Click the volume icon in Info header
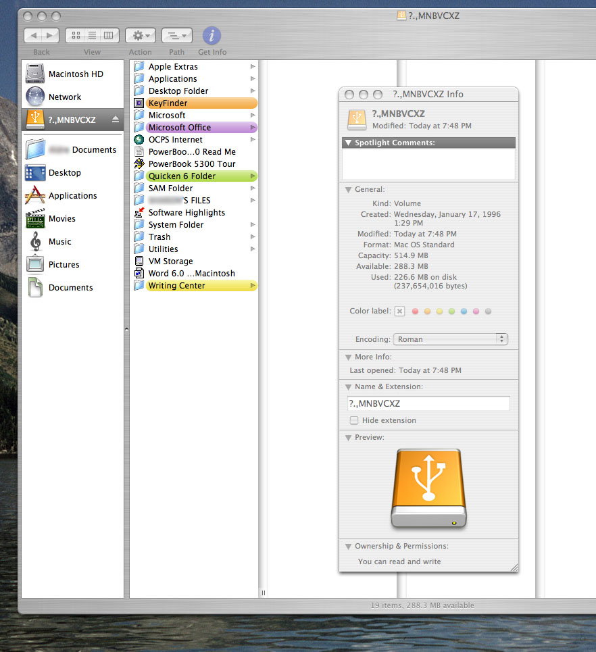Viewport: 596px width, 652px height. 357,120
